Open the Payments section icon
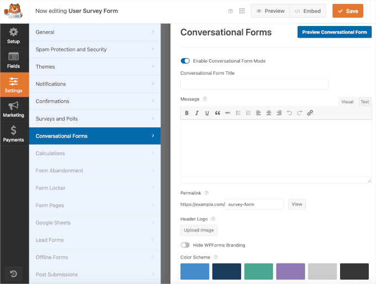The height and width of the screenshot is (284, 376). coord(14,133)
